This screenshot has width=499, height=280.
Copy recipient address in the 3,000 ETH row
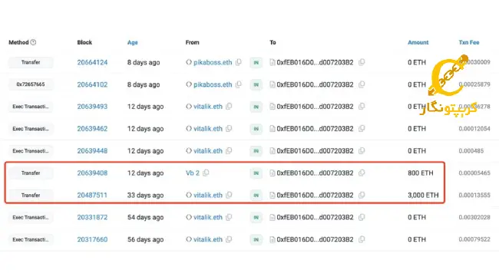[x=362, y=195]
